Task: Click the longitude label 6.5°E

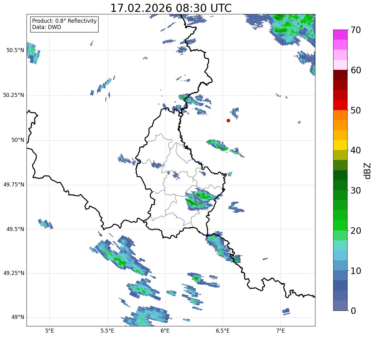Action: [223, 330]
